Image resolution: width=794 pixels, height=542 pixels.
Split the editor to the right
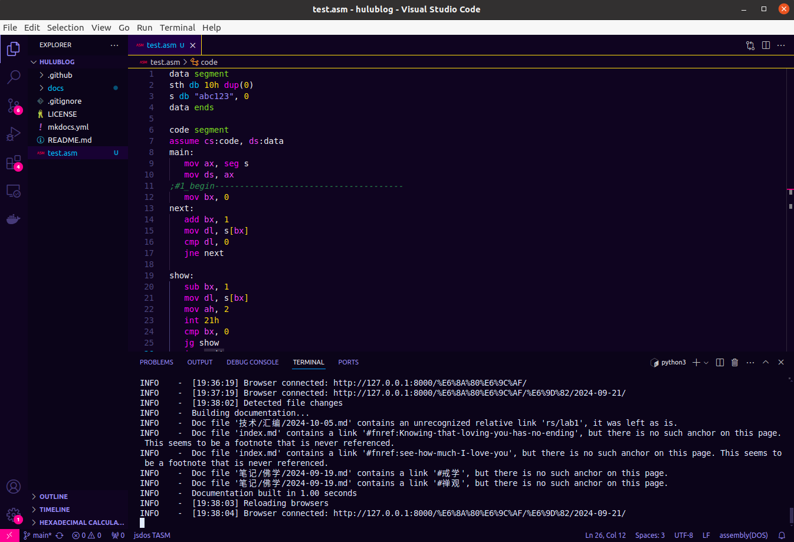(766, 45)
